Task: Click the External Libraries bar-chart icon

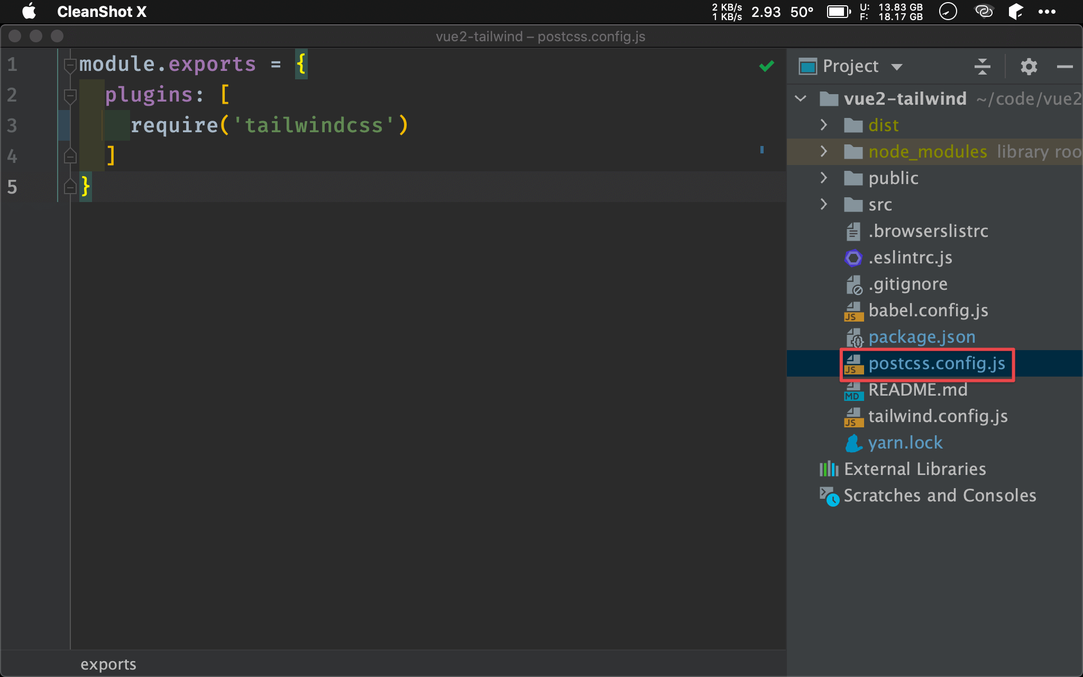Action: point(829,469)
